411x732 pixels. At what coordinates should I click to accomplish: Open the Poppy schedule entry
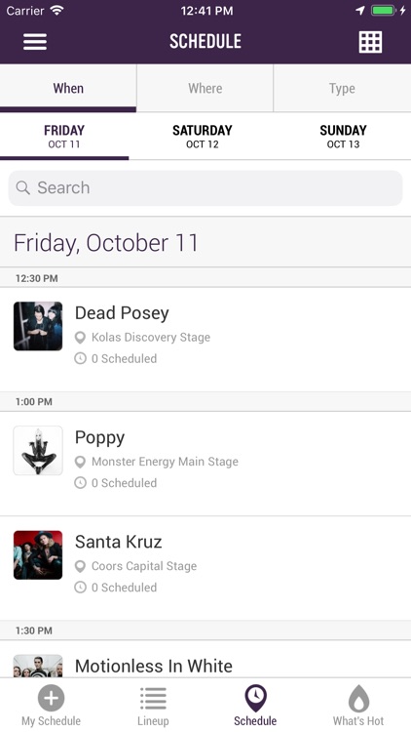(x=205, y=464)
